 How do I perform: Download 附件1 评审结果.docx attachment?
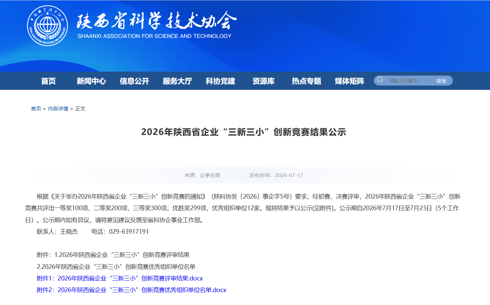(x=120, y=278)
